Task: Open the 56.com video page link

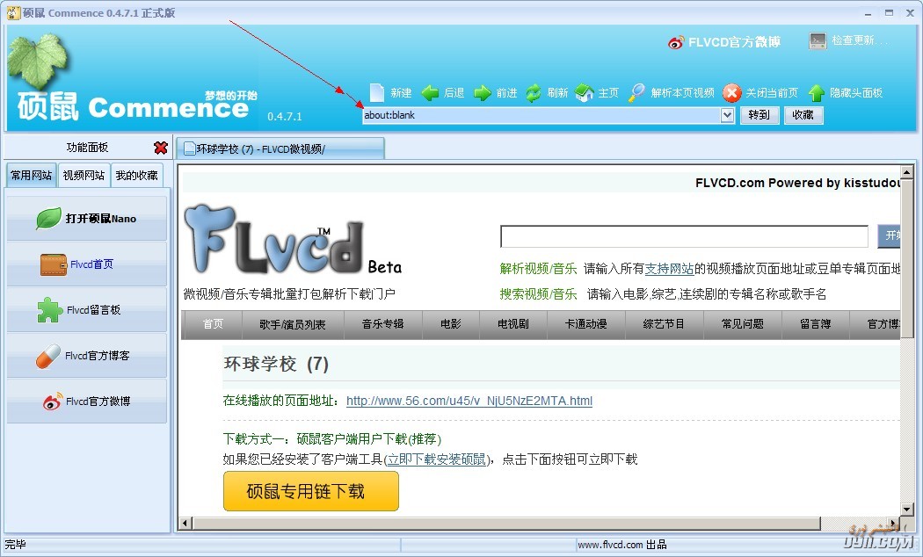Action: point(469,401)
